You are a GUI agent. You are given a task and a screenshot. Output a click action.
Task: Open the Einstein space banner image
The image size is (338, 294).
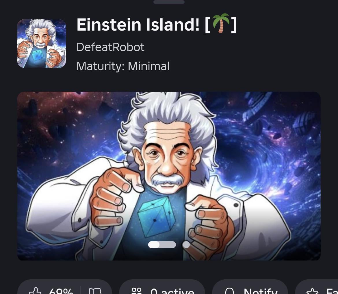(x=169, y=176)
